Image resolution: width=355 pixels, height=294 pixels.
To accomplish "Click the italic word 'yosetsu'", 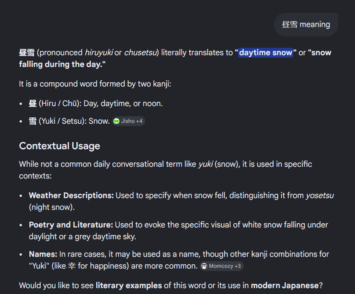I will coord(320,195).
